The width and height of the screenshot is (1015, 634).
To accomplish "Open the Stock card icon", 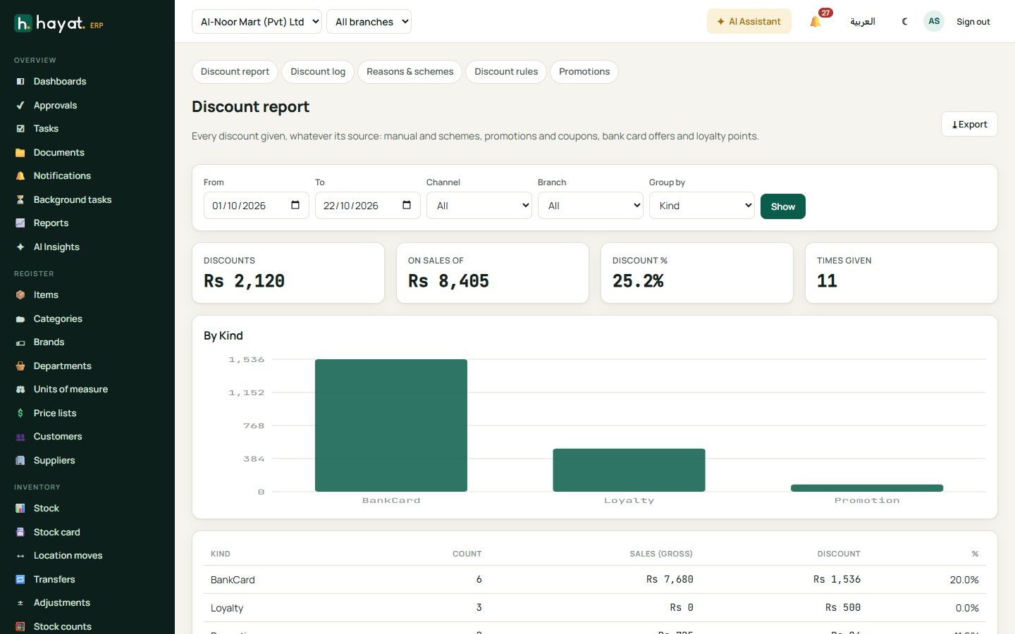I will click(x=20, y=533).
